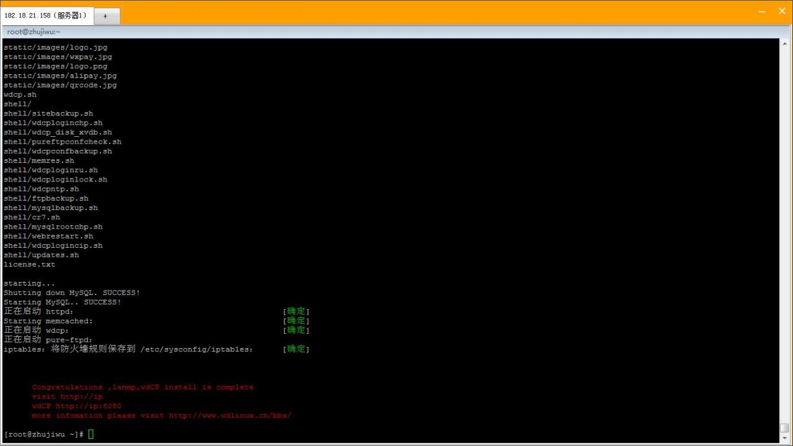The image size is (793, 446).
Task: Click the green [确定] status for httpd
Action: click(296, 312)
